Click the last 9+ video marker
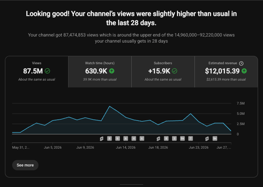 [215, 139]
